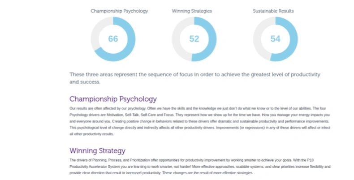The image size is (354, 180).
Task: Click the score number 66
Action: click(x=113, y=39)
